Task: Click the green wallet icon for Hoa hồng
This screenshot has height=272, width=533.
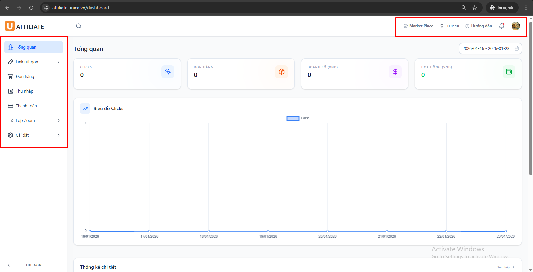Action: point(509,72)
